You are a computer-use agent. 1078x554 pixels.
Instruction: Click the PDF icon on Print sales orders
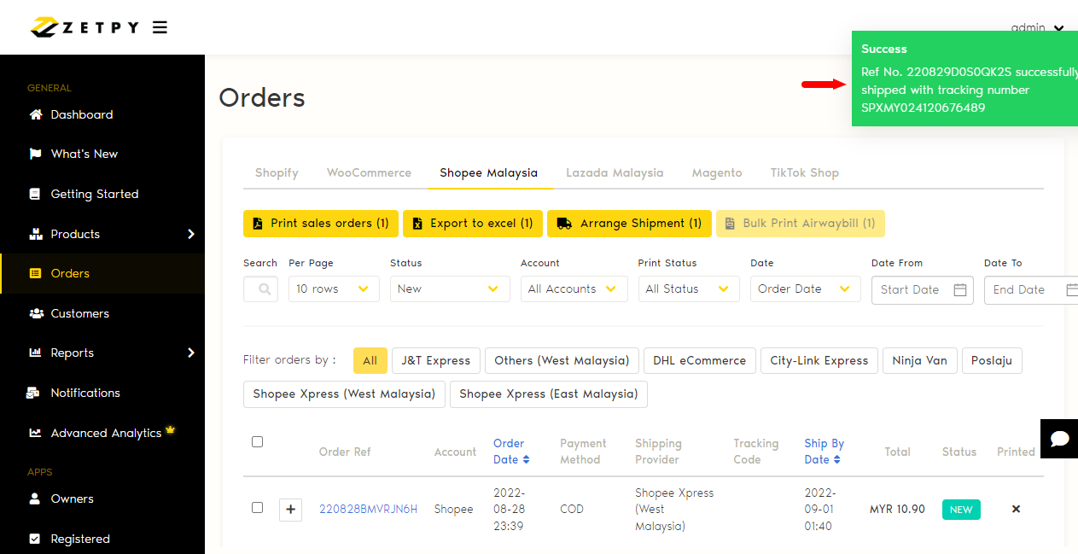pyautogui.click(x=258, y=223)
